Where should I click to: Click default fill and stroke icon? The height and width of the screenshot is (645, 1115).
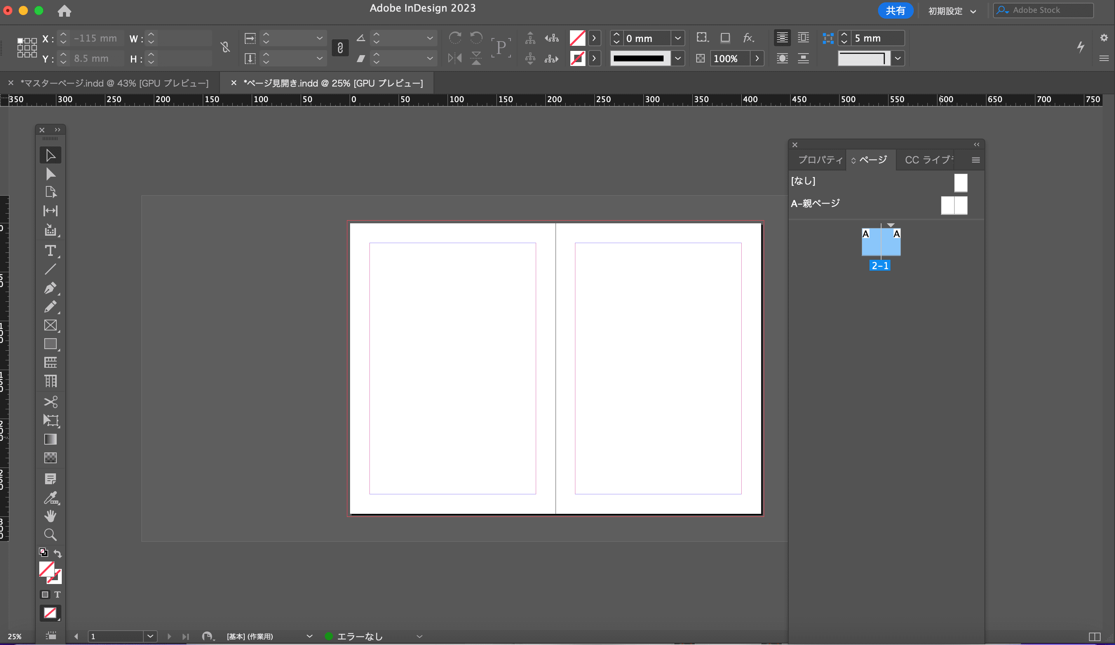coord(44,552)
